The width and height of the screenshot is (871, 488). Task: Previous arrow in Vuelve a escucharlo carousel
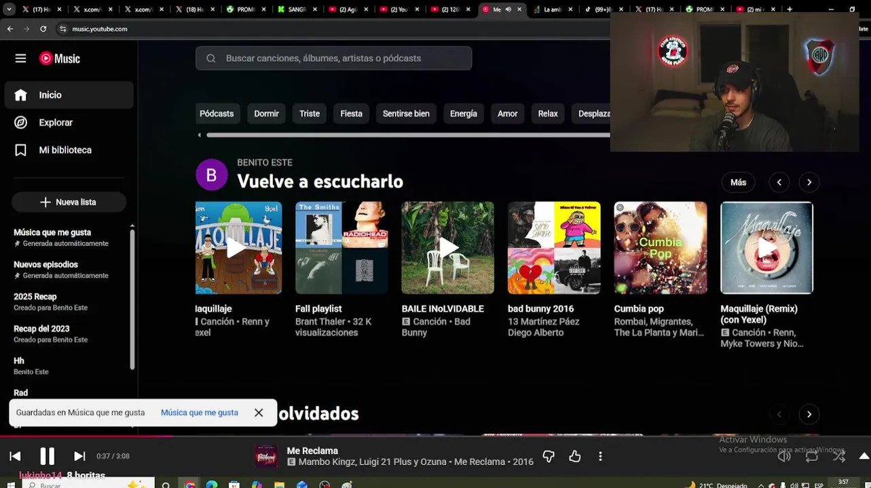point(779,182)
